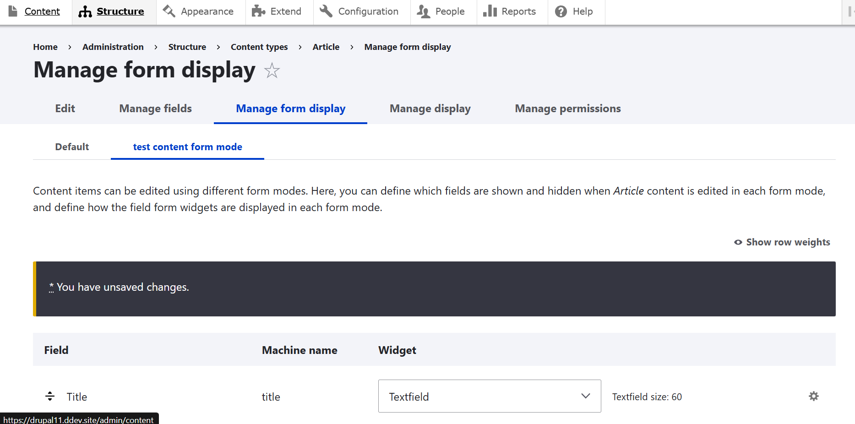This screenshot has height=424, width=855.
Task: Click the Help question mark icon
Action: [x=561, y=11]
